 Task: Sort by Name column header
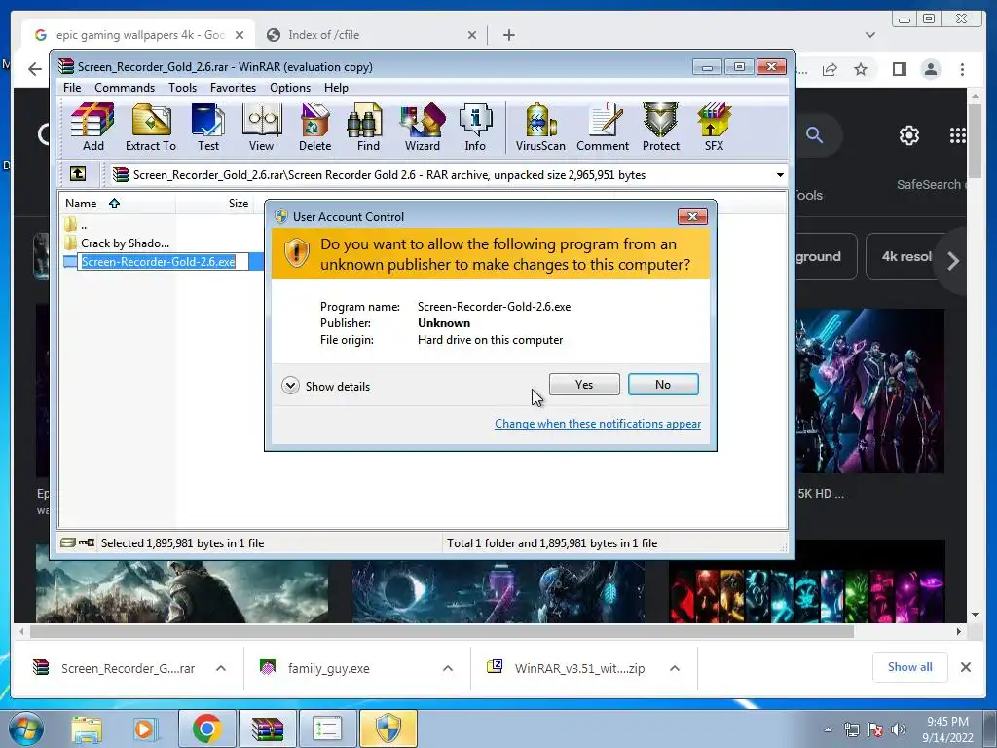117,204
